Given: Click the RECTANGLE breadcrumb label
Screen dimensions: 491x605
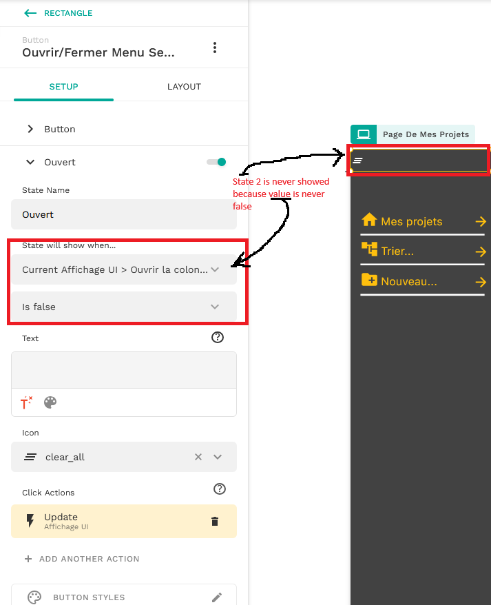Looking at the screenshot, I should tap(68, 13).
